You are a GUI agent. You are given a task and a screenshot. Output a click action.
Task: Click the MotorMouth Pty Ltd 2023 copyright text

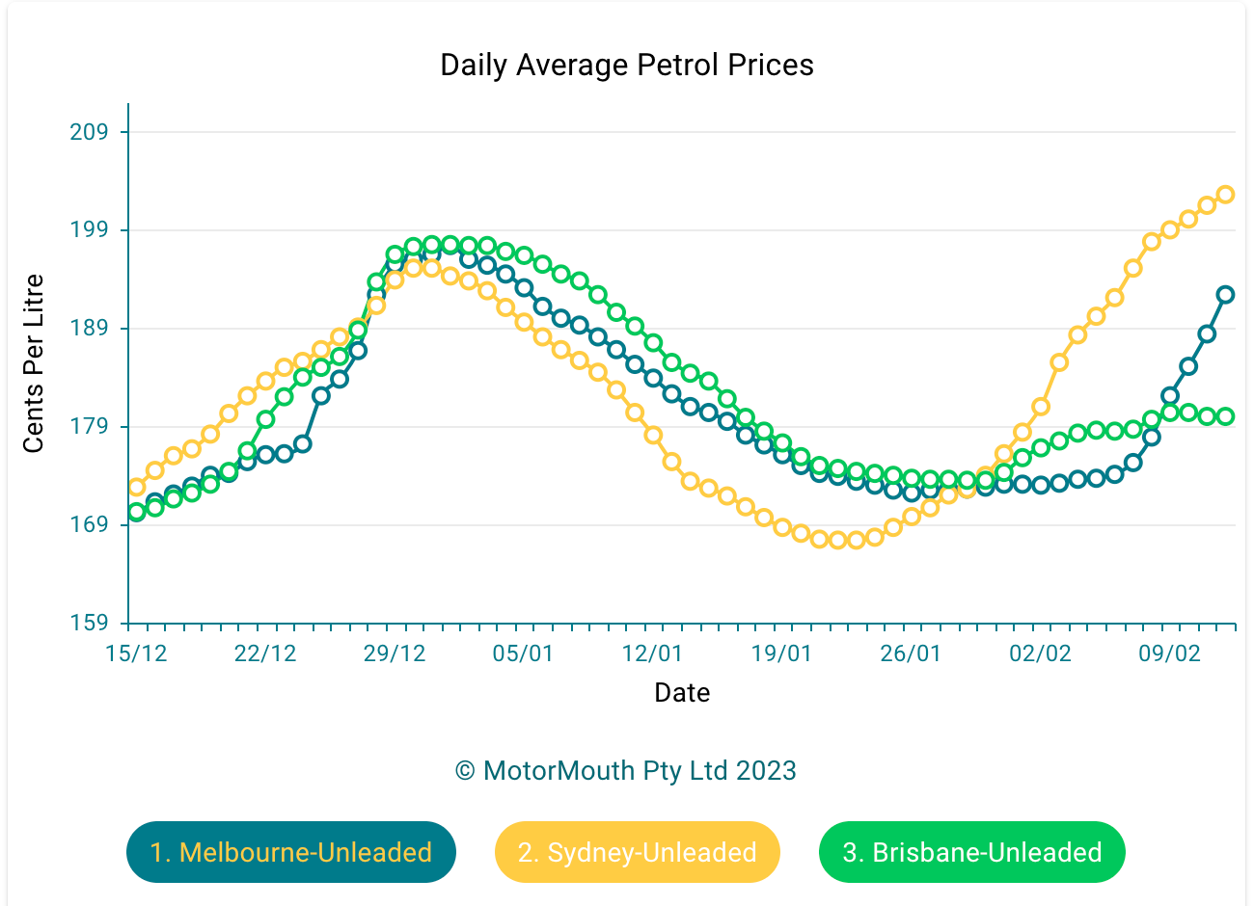coord(626,771)
